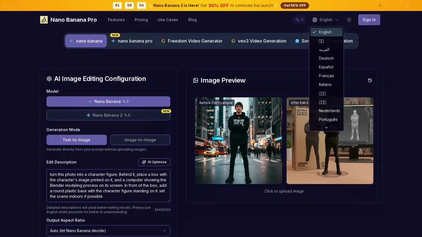Click inside the Edit Description text area
The height and width of the screenshot is (237, 422).
click(108, 186)
